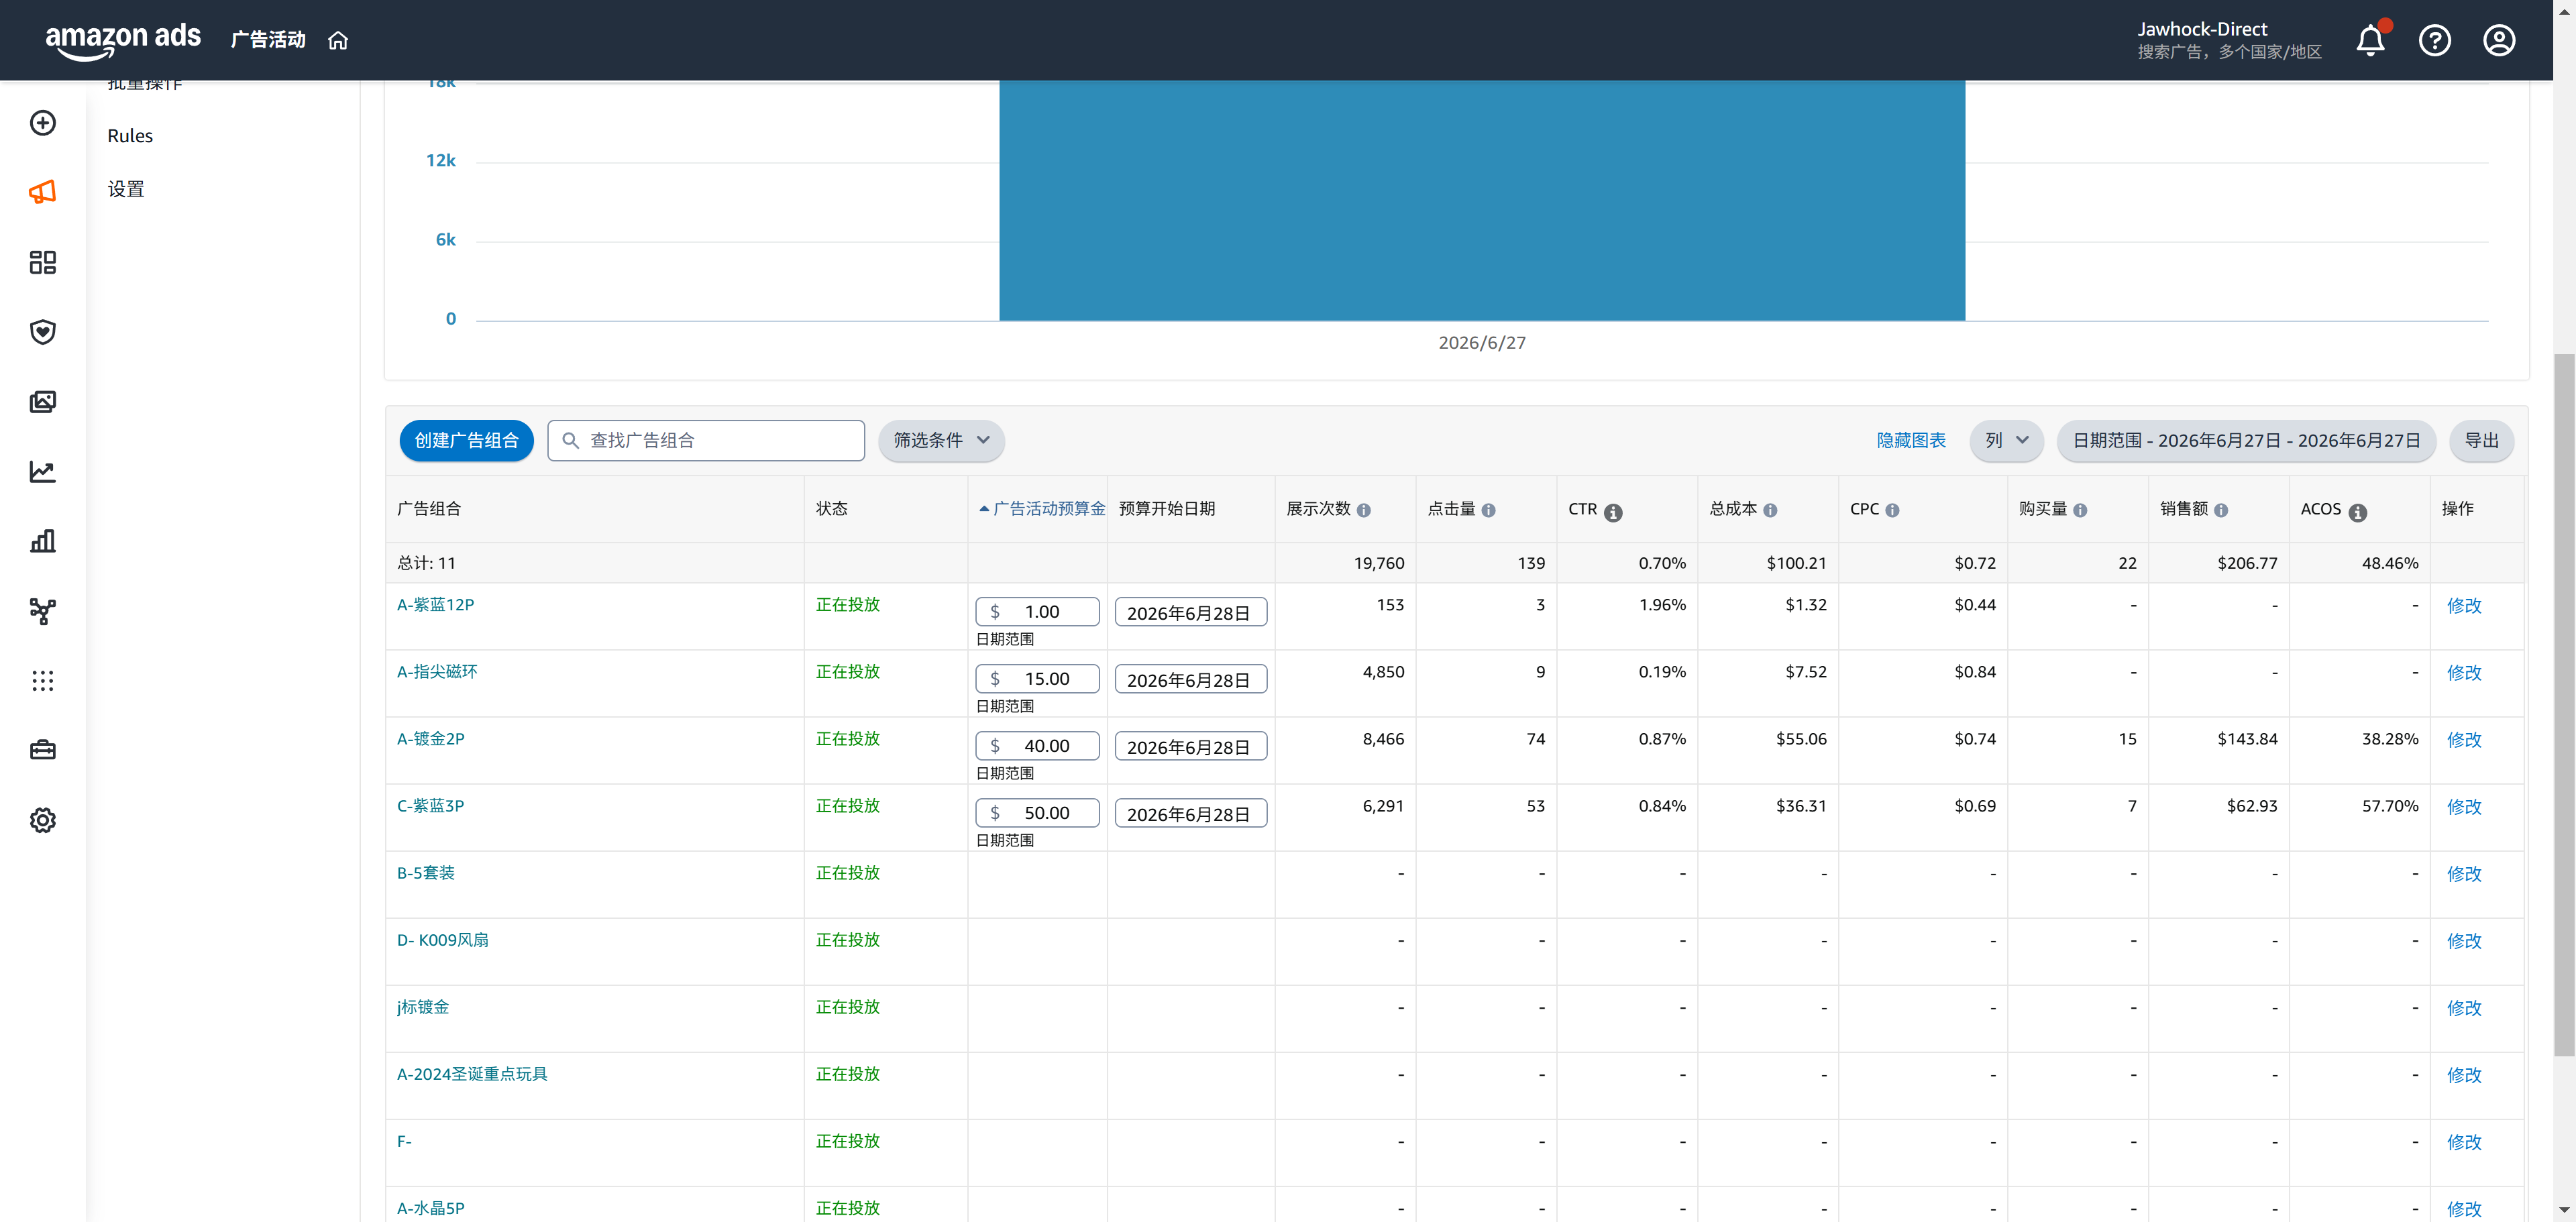2576x1222 pixels.
Task: Open the briefcase icon in sidebar
Action: (x=43, y=750)
